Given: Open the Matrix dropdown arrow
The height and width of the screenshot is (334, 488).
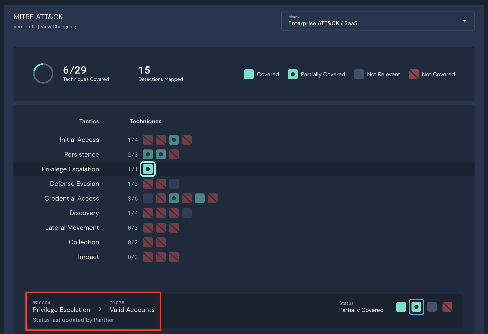Looking at the screenshot, I should [x=465, y=21].
